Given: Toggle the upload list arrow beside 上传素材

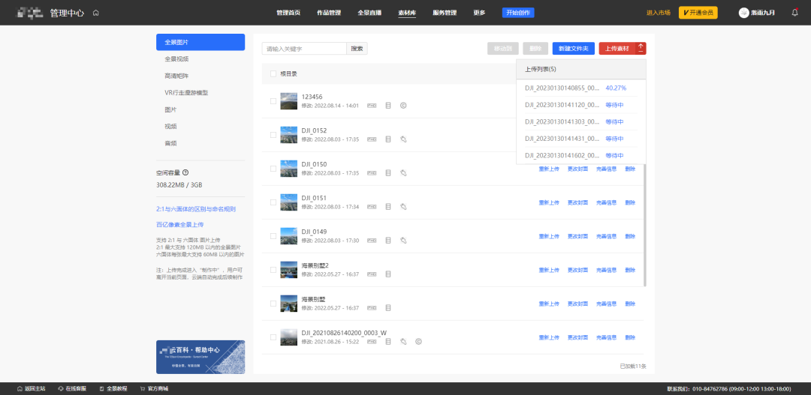Looking at the screenshot, I should 641,49.
